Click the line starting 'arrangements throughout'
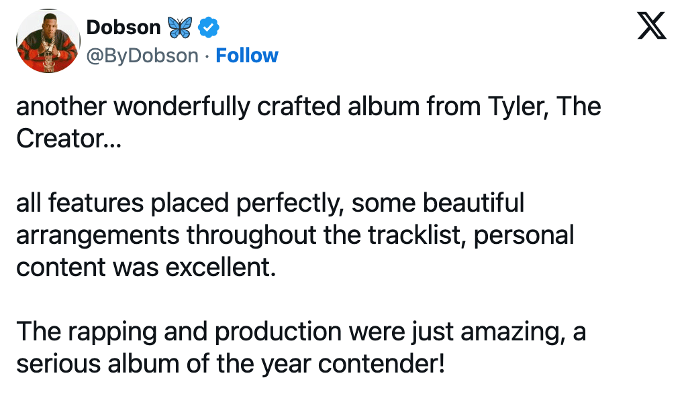This screenshot has width=686, height=394. (x=295, y=235)
